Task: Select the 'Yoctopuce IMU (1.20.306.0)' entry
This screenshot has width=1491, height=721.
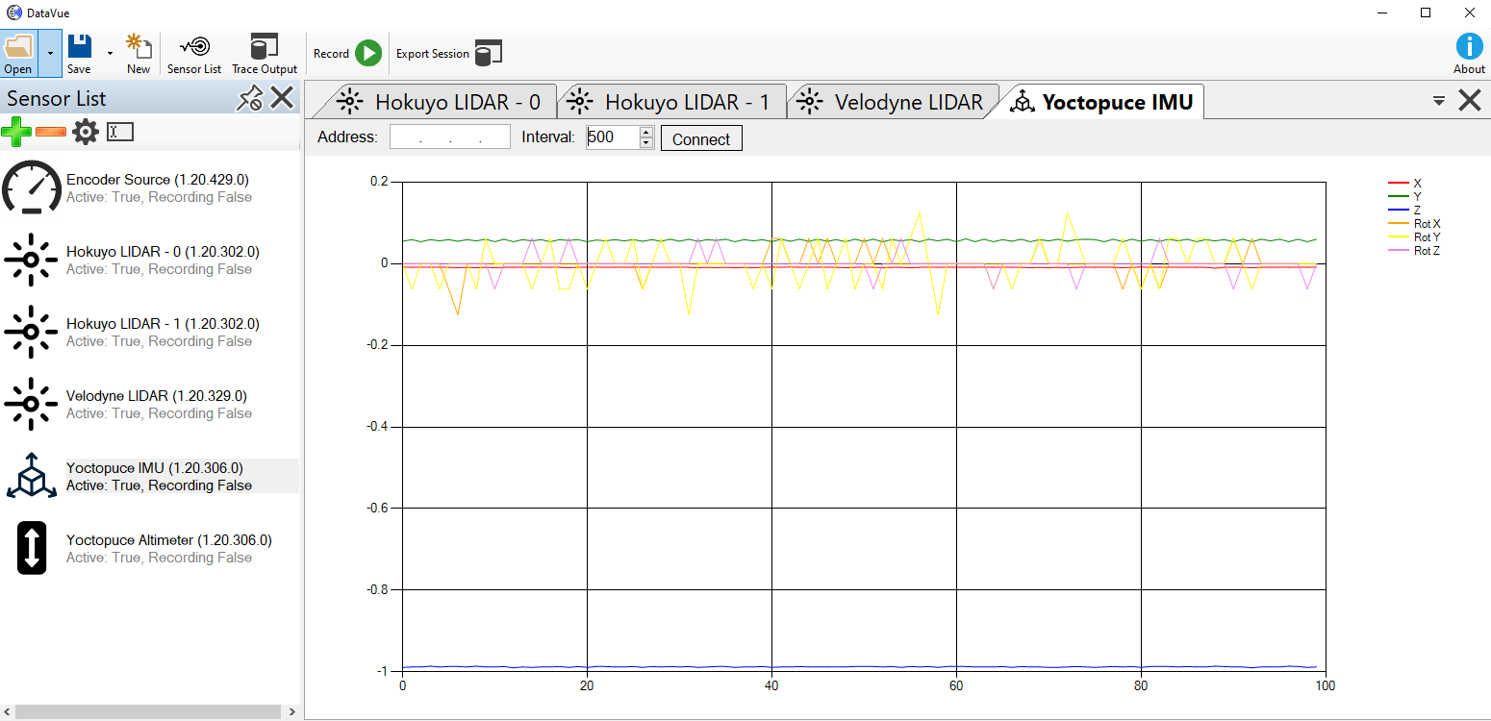Action: tap(155, 468)
